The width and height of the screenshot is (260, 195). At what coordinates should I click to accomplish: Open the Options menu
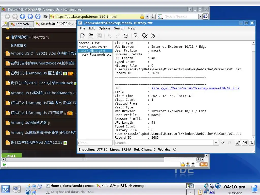click(104, 28)
